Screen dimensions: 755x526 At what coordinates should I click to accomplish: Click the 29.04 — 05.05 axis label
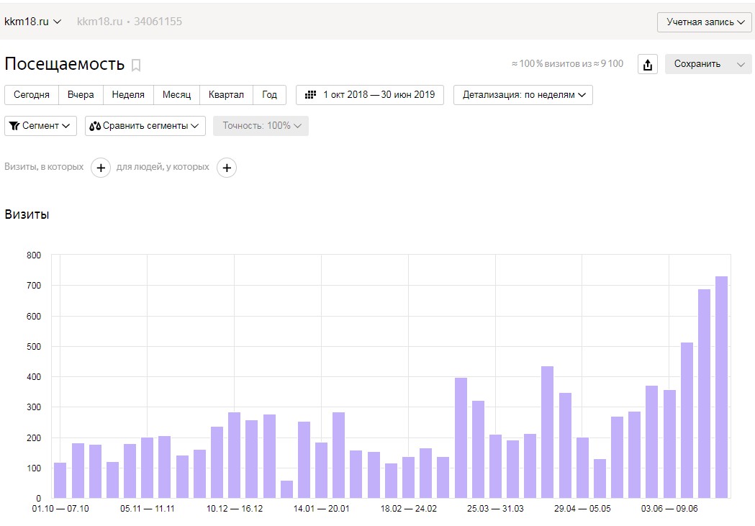(582, 509)
